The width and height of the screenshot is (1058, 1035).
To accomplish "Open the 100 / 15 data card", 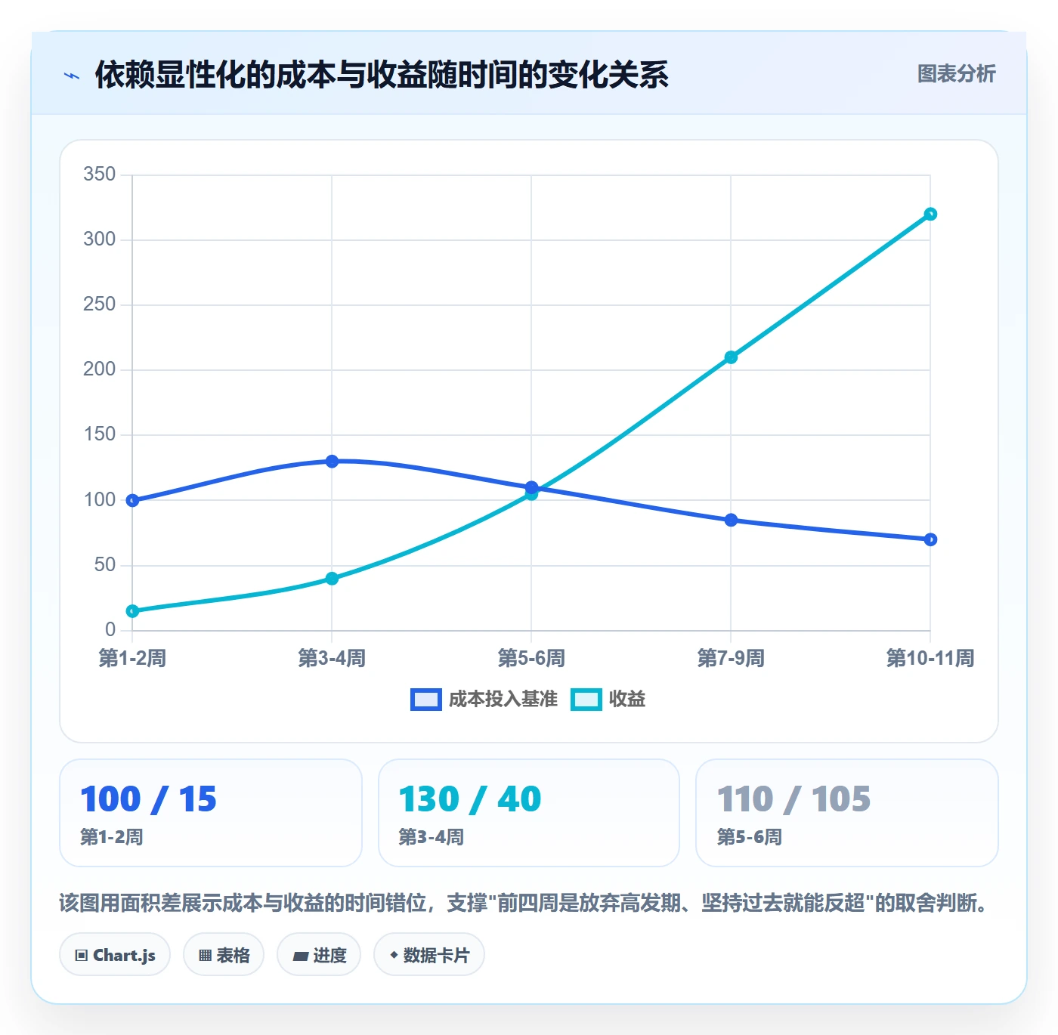I will click(x=211, y=813).
